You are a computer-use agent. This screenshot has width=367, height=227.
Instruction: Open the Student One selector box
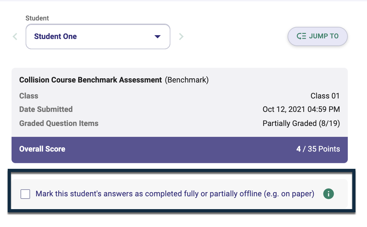point(98,36)
